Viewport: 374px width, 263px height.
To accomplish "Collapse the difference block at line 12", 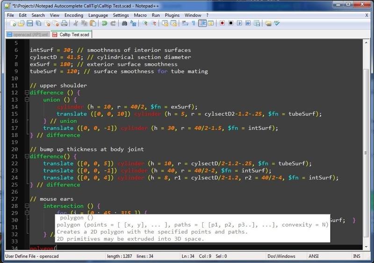I will point(27,92).
